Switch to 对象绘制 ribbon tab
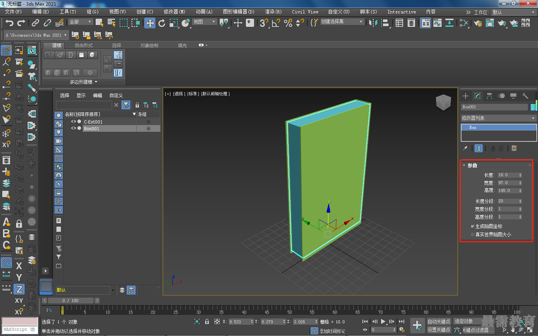The width and height of the screenshot is (538, 336). 149,46
